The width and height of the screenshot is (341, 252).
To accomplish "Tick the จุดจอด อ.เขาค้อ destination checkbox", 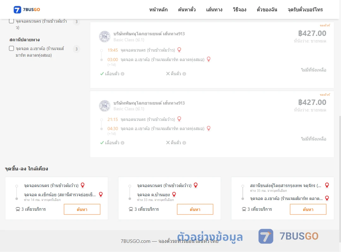I will [12, 49].
